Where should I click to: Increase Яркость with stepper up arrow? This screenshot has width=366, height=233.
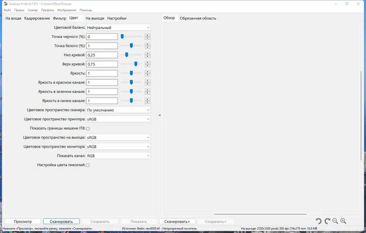click(x=147, y=72)
